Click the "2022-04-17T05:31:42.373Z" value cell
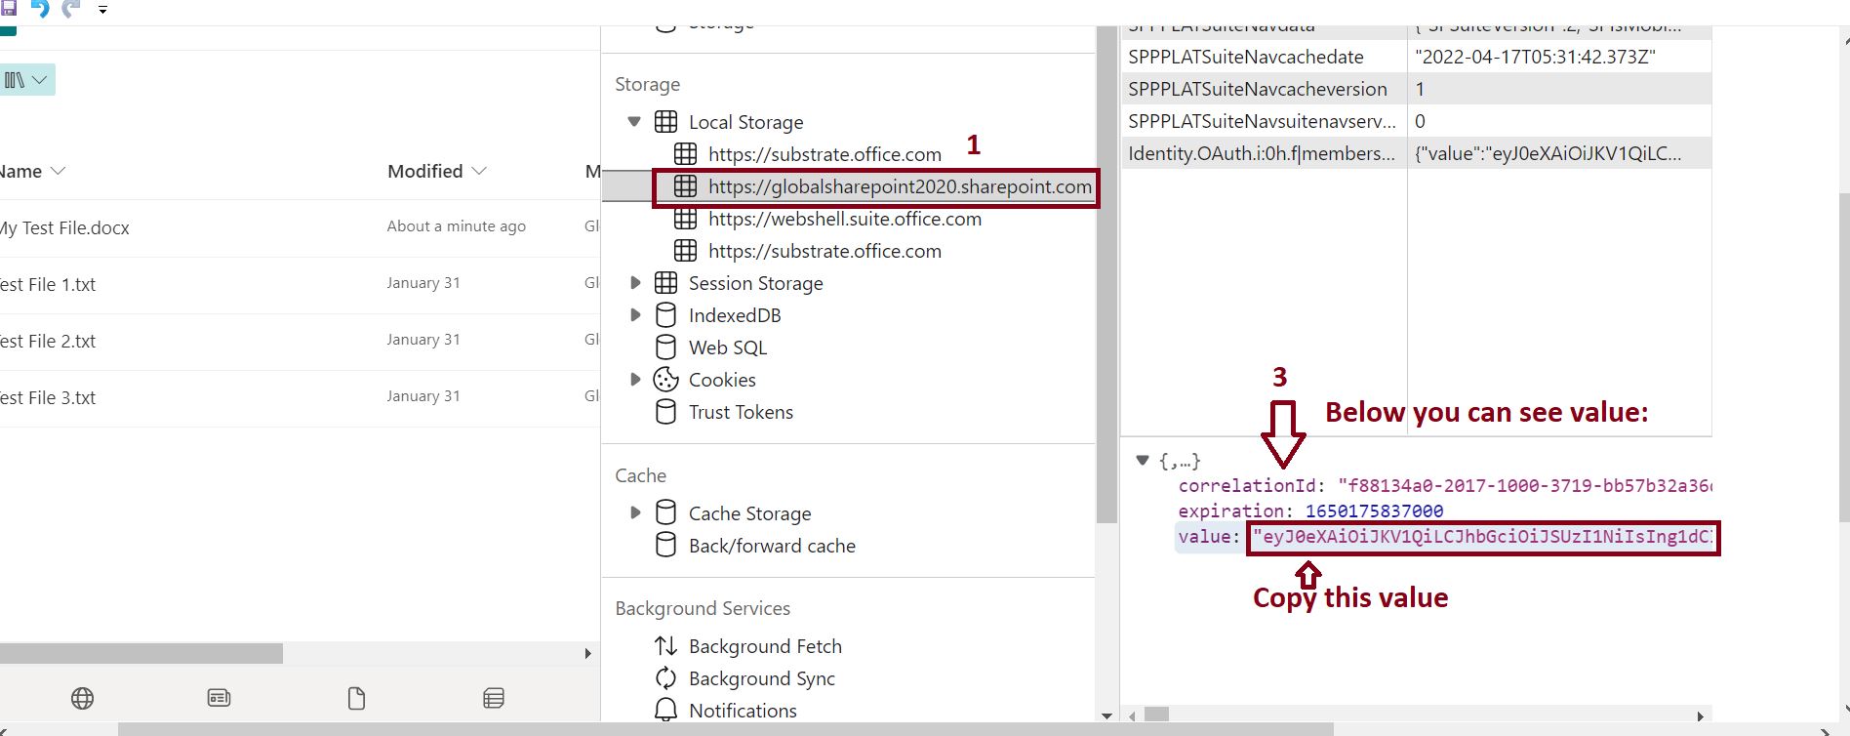This screenshot has width=1850, height=736. click(1535, 57)
